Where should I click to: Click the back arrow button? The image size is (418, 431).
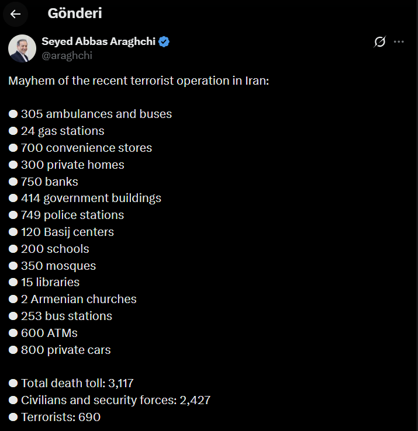(16, 14)
